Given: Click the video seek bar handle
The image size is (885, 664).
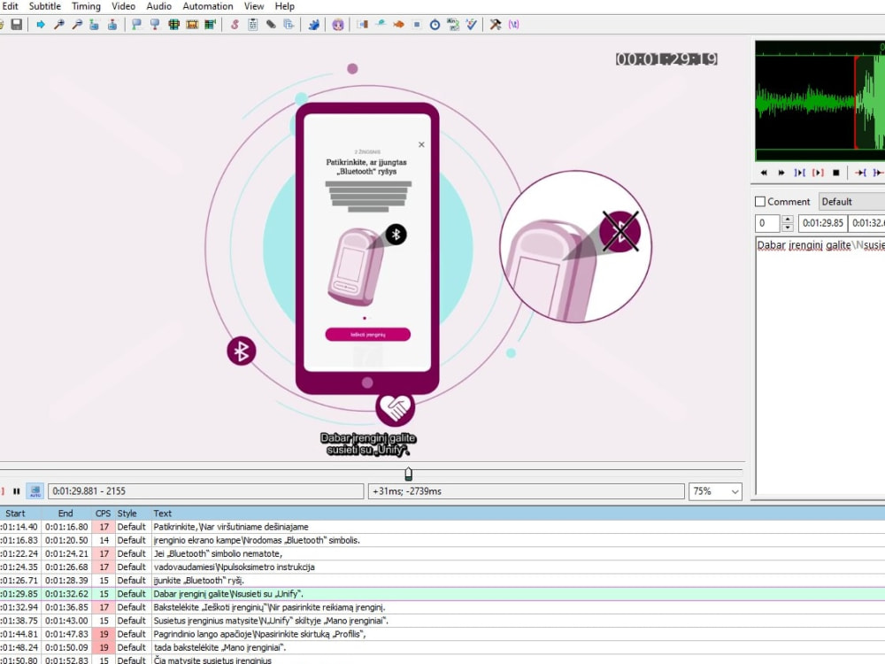Looking at the screenshot, I should pyautogui.click(x=409, y=474).
